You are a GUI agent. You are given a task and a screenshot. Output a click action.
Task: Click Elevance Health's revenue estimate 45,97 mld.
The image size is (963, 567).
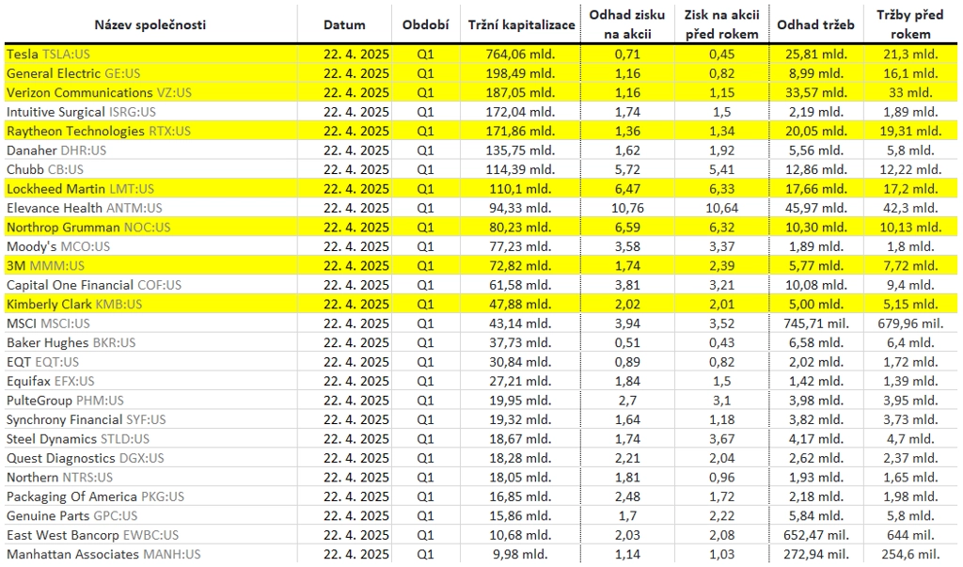point(816,208)
